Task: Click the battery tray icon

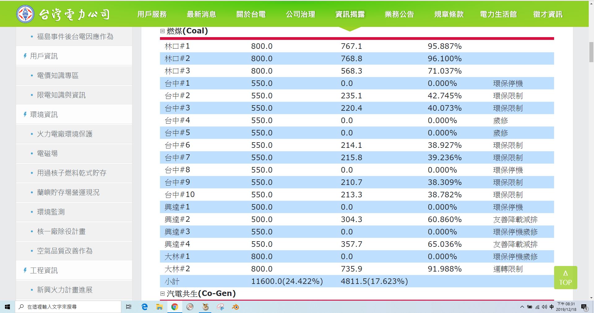Action: click(530, 307)
